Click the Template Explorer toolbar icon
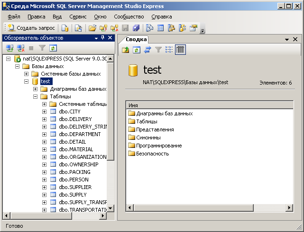The height and width of the screenshot is (232, 304). pyautogui.click(x=183, y=28)
